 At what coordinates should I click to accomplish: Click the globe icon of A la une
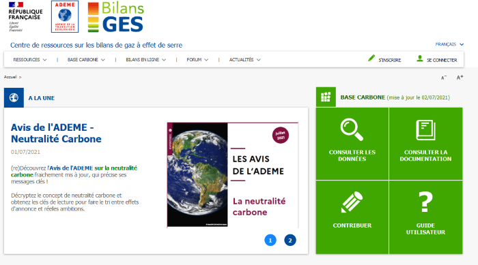point(14,97)
